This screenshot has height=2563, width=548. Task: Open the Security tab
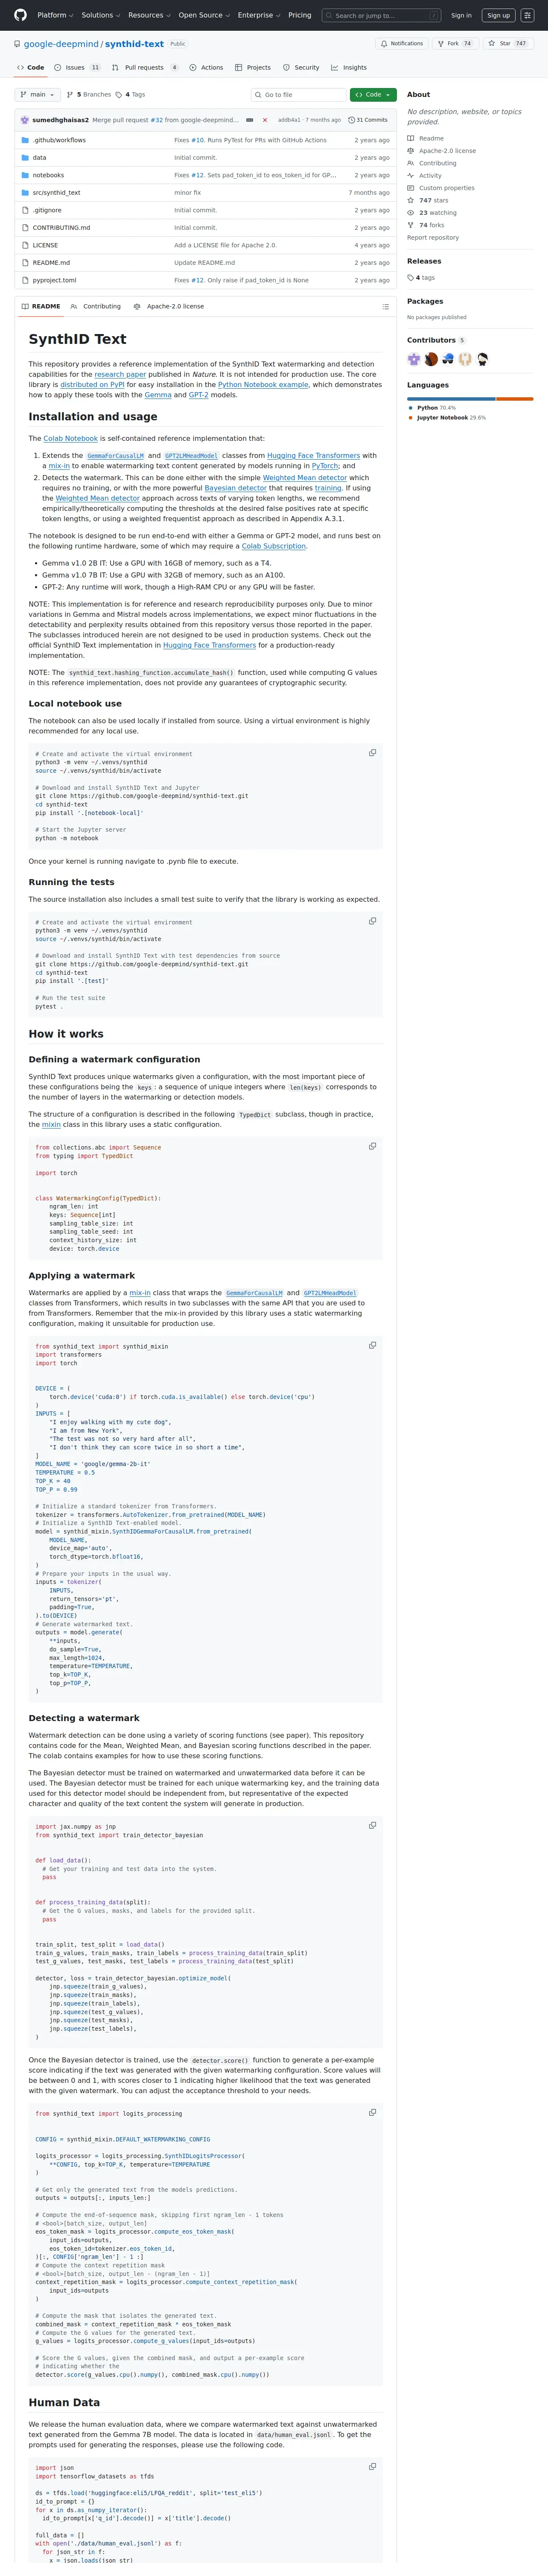(x=301, y=67)
